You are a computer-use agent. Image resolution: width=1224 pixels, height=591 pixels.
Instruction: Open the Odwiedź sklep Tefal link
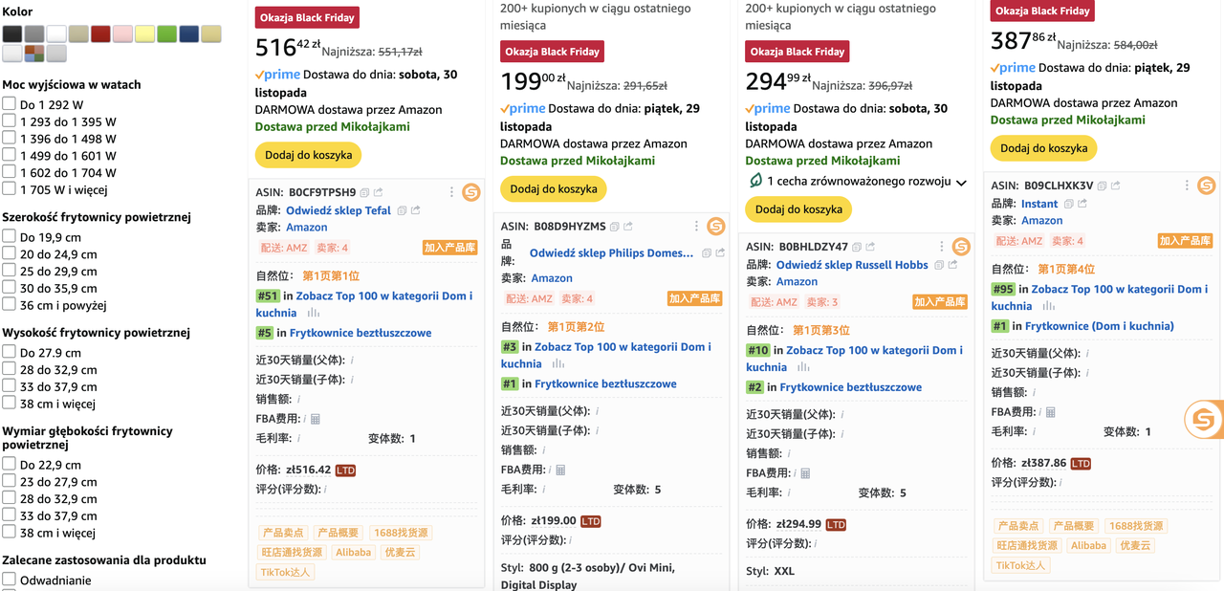click(x=339, y=210)
